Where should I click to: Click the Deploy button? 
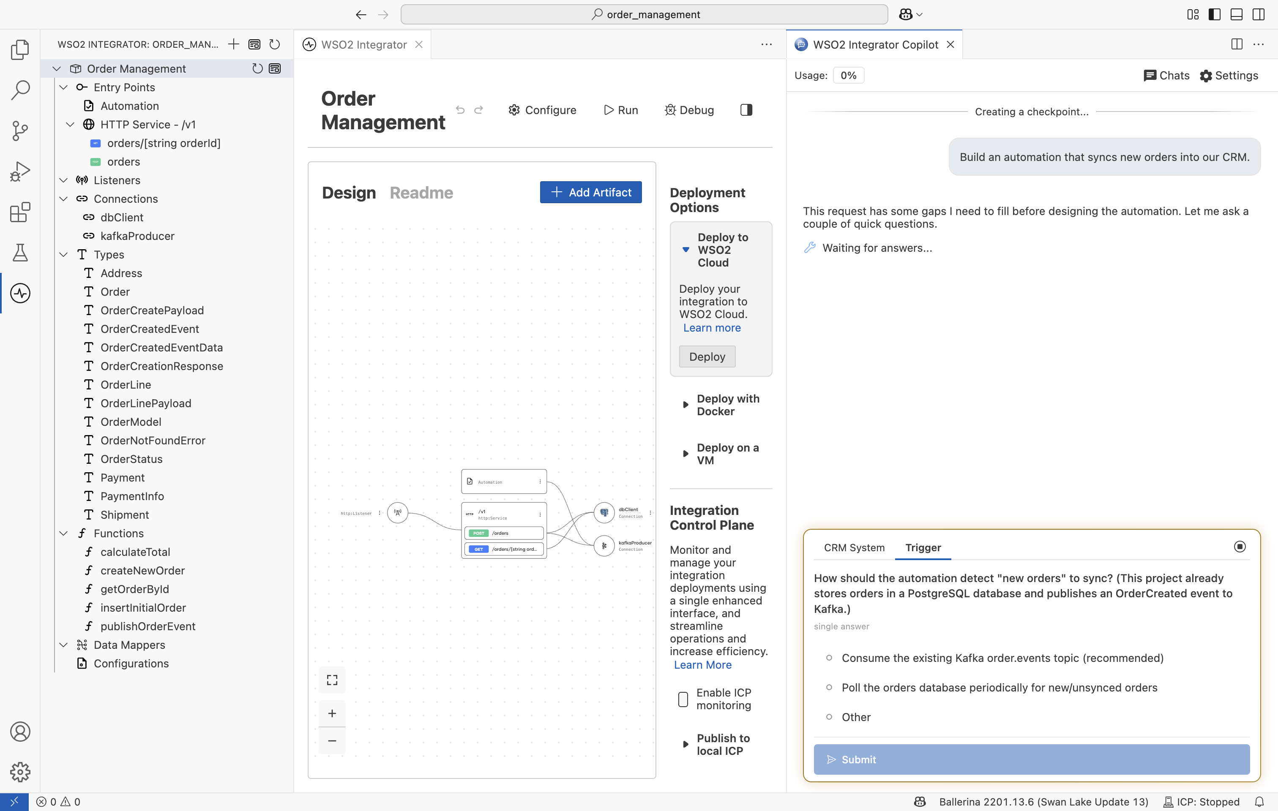click(707, 357)
